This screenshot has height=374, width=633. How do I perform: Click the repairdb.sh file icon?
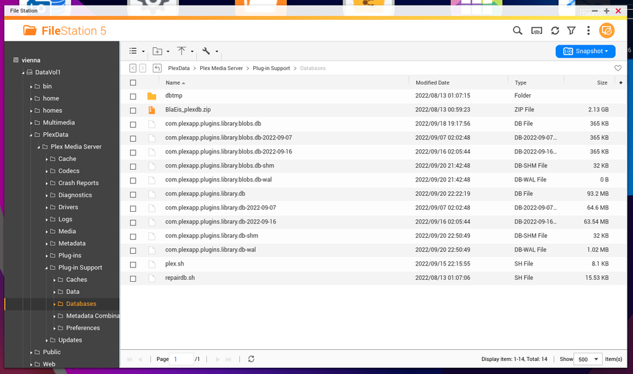point(152,278)
